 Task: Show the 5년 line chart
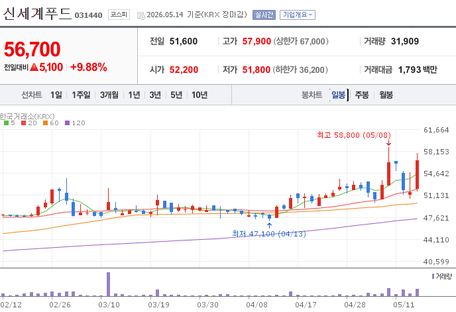click(x=176, y=95)
